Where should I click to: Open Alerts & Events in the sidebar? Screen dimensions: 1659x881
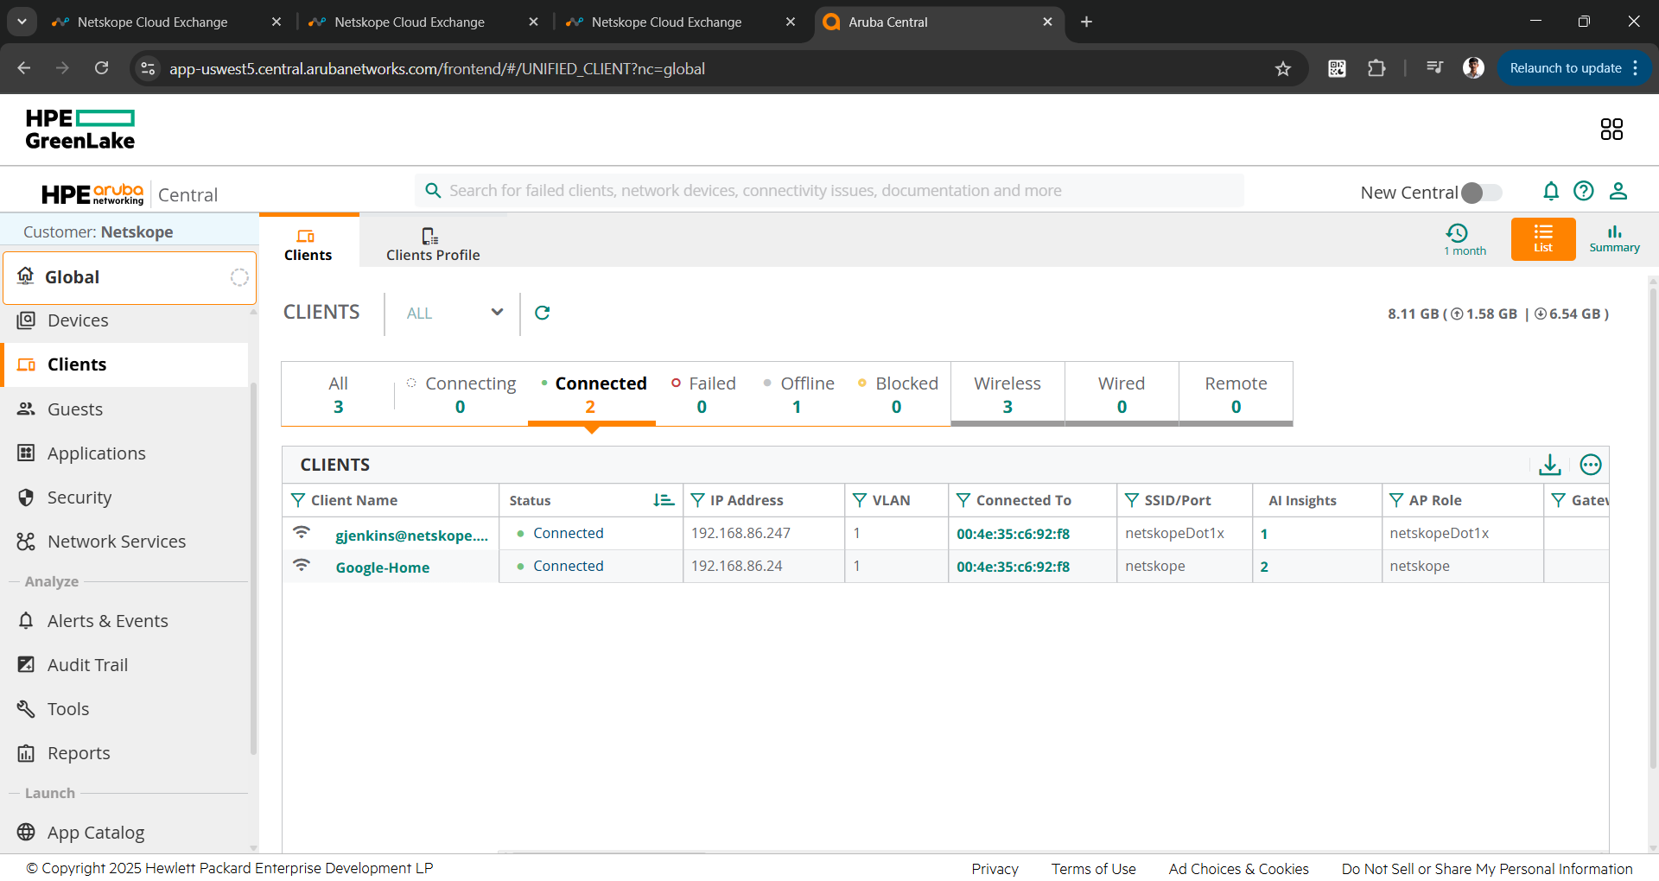[108, 621]
